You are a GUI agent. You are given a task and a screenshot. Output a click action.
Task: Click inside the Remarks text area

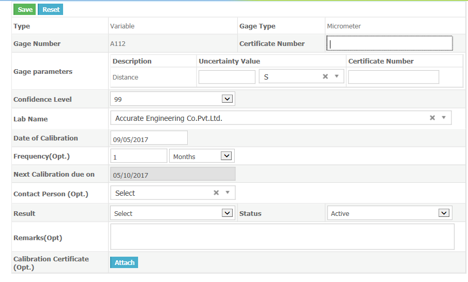(x=282, y=237)
